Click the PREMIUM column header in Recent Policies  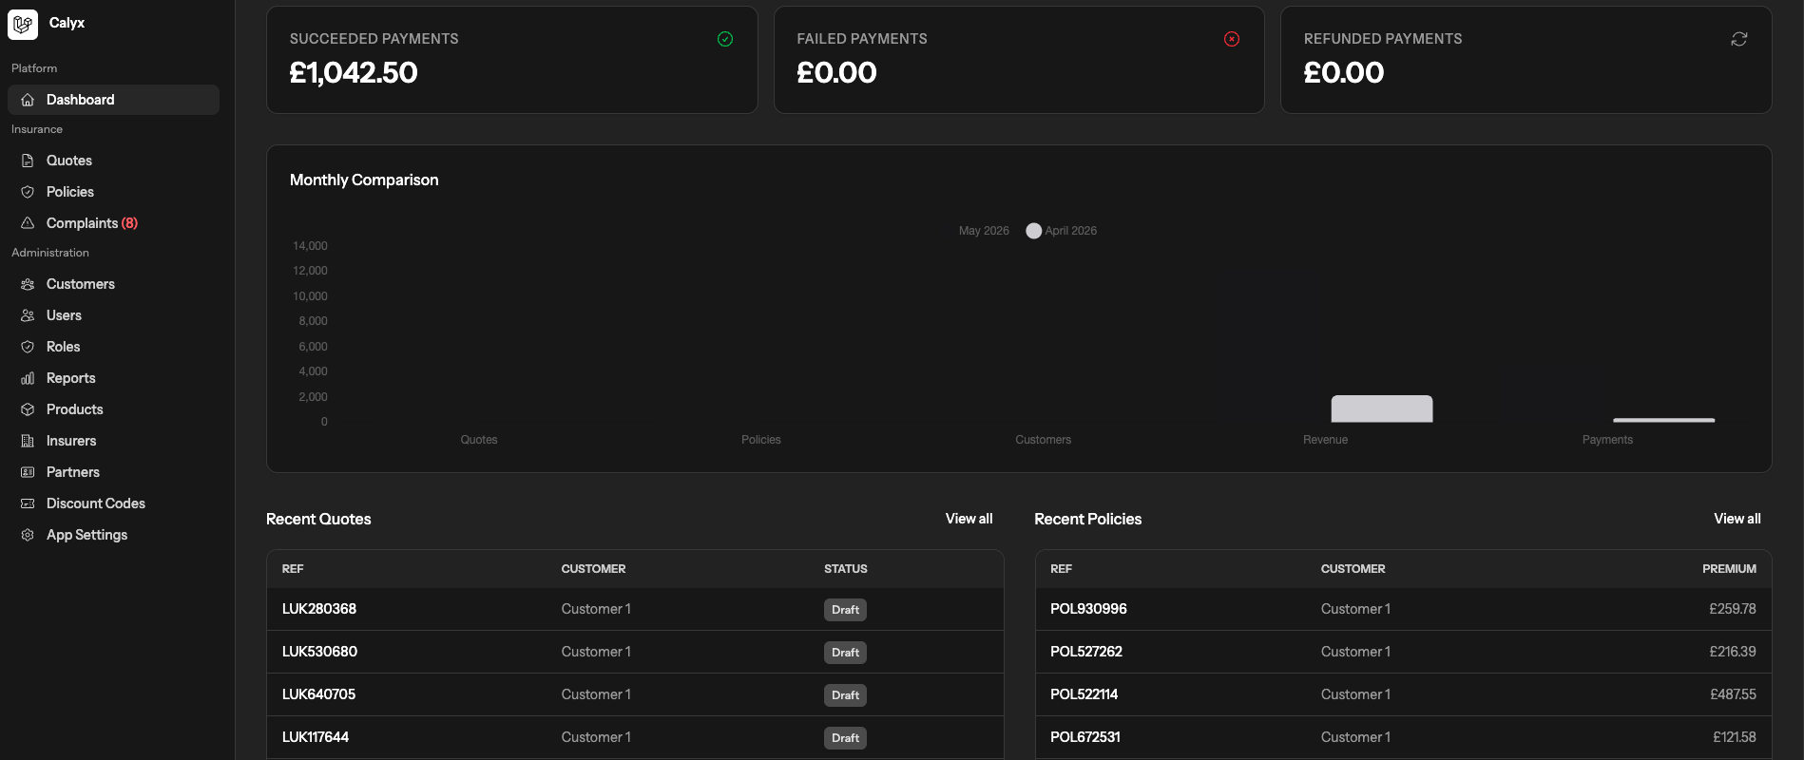click(1729, 569)
